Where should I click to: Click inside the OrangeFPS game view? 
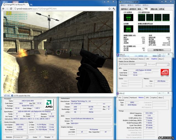[58, 52]
